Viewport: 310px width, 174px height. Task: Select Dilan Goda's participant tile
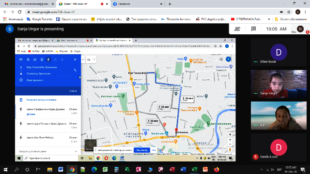[x=279, y=52]
